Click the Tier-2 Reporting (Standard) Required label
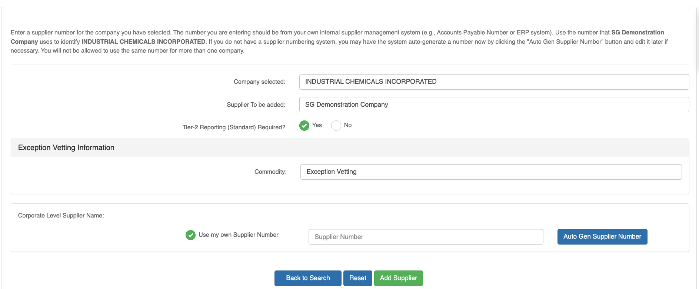Viewport: 699px width, 289px height. click(x=234, y=127)
